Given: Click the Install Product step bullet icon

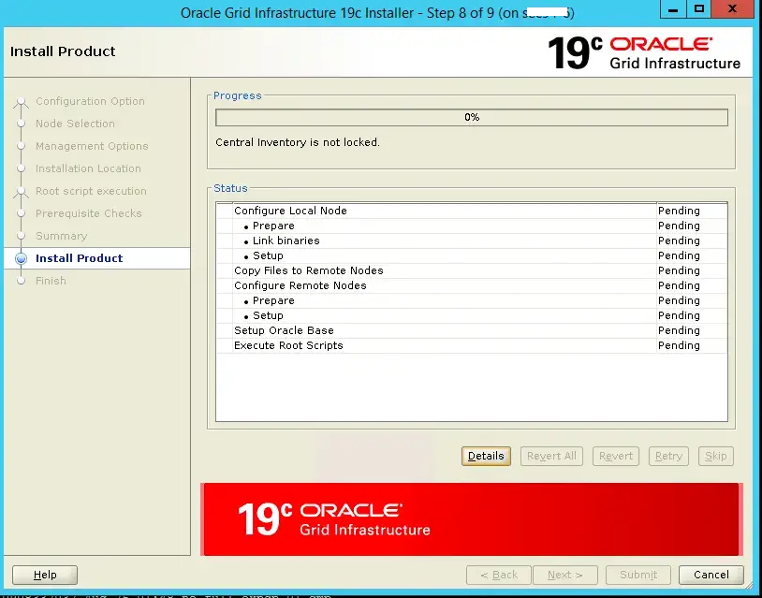Looking at the screenshot, I should [22, 259].
